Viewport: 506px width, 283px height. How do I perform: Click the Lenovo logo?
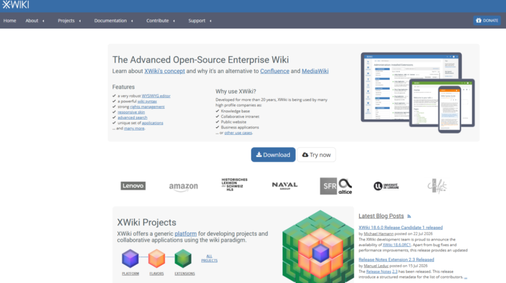click(x=133, y=186)
